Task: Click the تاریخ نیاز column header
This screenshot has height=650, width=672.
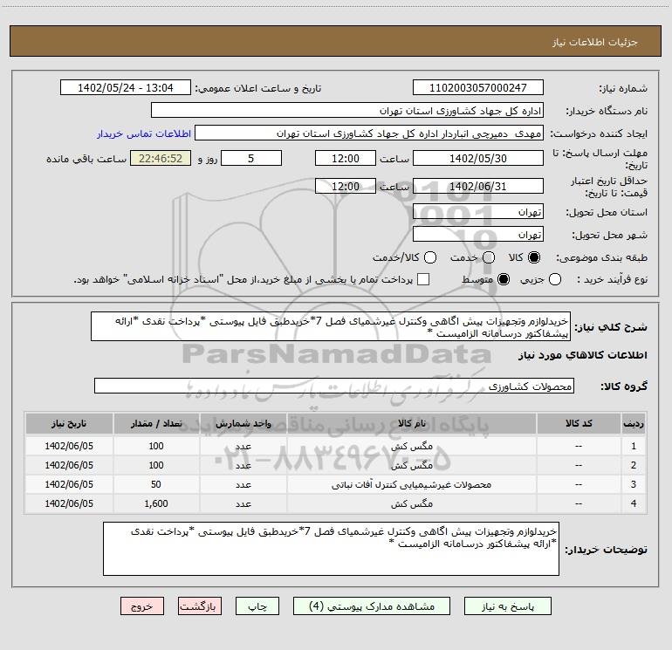Action: [x=69, y=423]
